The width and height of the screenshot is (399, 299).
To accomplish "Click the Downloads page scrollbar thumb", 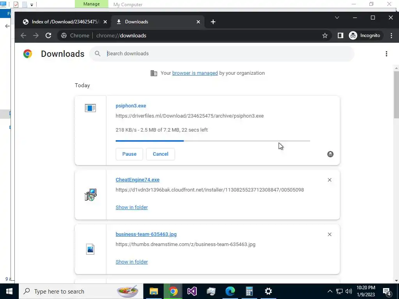I will pyautogui.click(x=396, y=94).
